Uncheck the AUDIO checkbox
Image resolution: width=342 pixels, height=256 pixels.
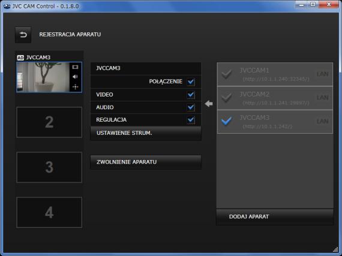point(191,107)
